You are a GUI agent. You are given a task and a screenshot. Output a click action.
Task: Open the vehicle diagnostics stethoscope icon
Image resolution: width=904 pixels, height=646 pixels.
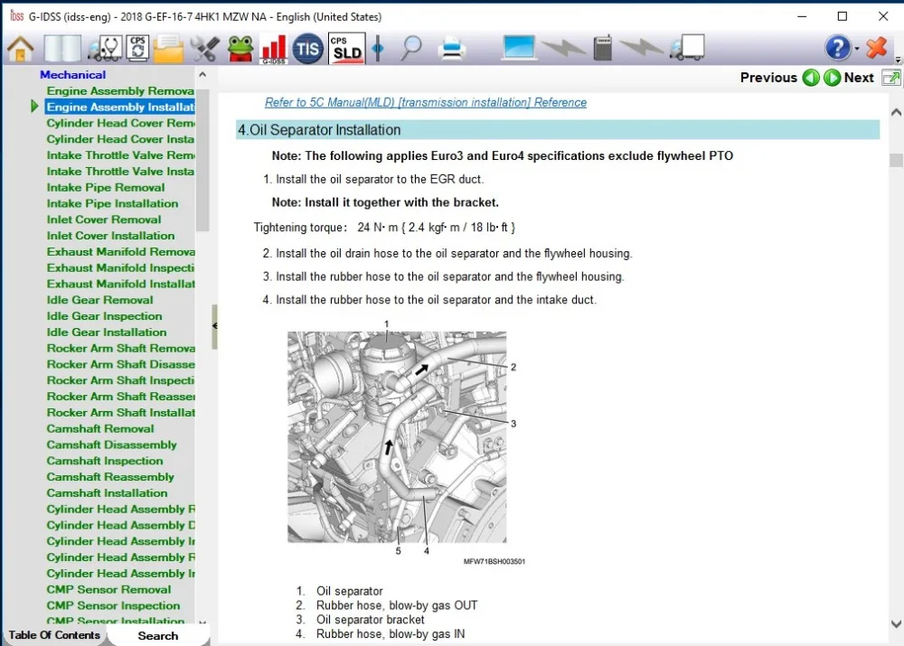point(104,49)
